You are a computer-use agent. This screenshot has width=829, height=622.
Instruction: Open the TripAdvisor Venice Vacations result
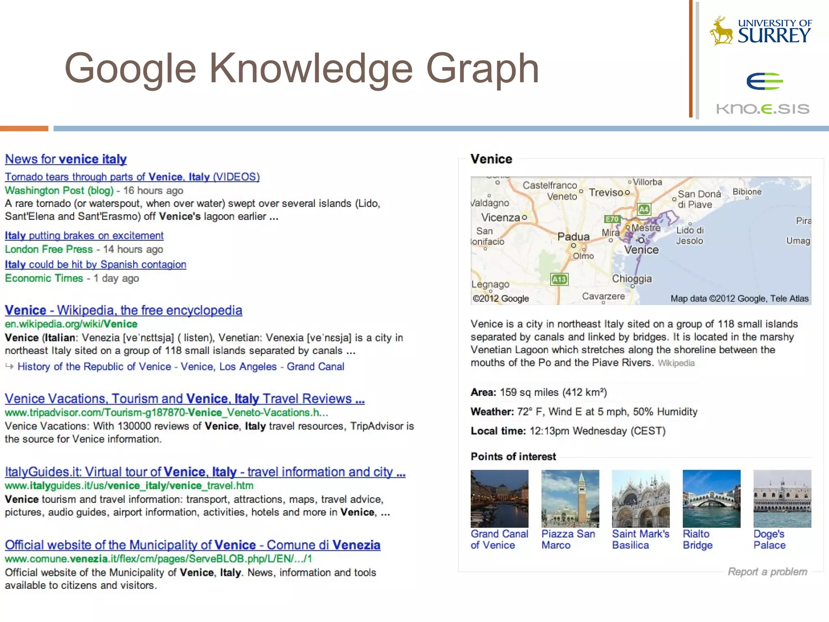tap(185, 398)
